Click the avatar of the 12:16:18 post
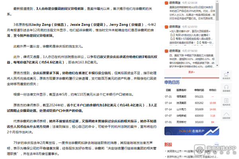The image size is (239, 159). 166,3
